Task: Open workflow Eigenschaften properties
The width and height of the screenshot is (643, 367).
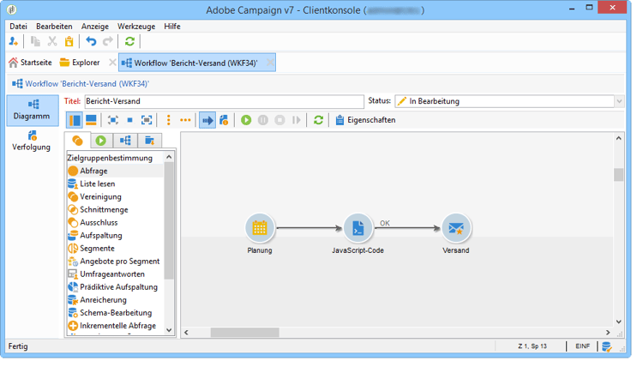Action: point(365,120)
